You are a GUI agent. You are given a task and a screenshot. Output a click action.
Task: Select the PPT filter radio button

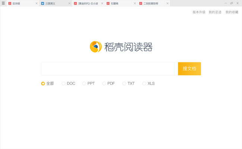click(84, 84)
